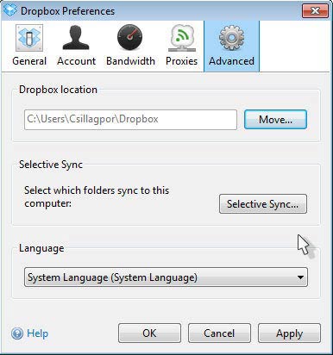Click the Cancel button

coord(219,333)
